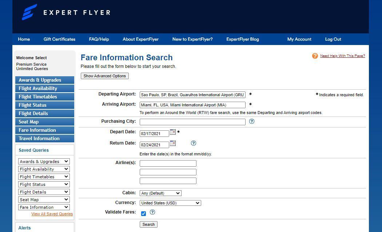Click the orange help icon near page link

point(315,56)
